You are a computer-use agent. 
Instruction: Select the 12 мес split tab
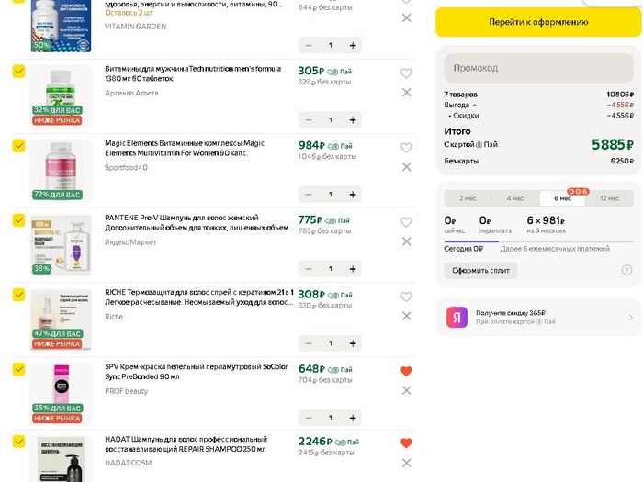(x=608, y=198)
